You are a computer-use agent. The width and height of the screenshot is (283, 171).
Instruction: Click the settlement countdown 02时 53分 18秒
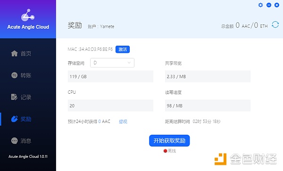point(207,122)
